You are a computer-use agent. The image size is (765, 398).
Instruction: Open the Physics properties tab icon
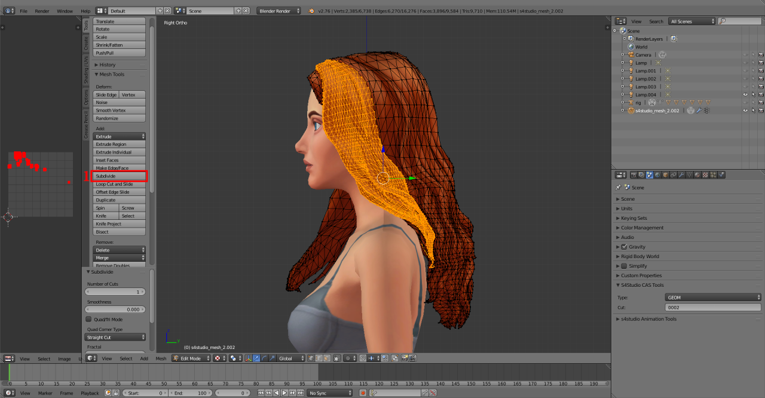pos(721,175)
